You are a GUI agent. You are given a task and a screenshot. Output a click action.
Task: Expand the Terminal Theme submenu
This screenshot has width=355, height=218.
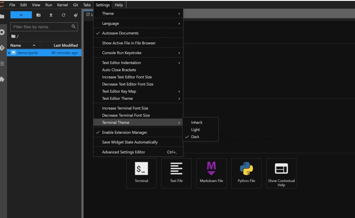pos(138,122)
